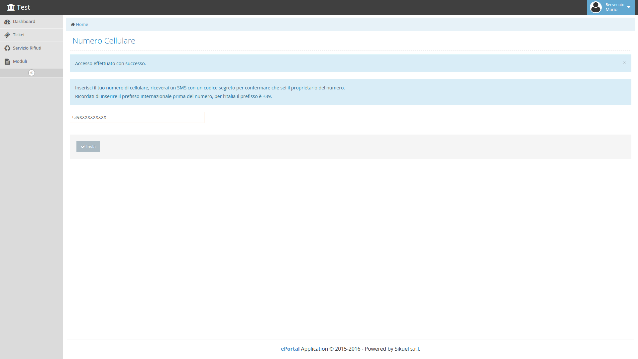Collapse sidebar with double-chevron button
The width and height of the screenshot is (638, 359).
32,73
